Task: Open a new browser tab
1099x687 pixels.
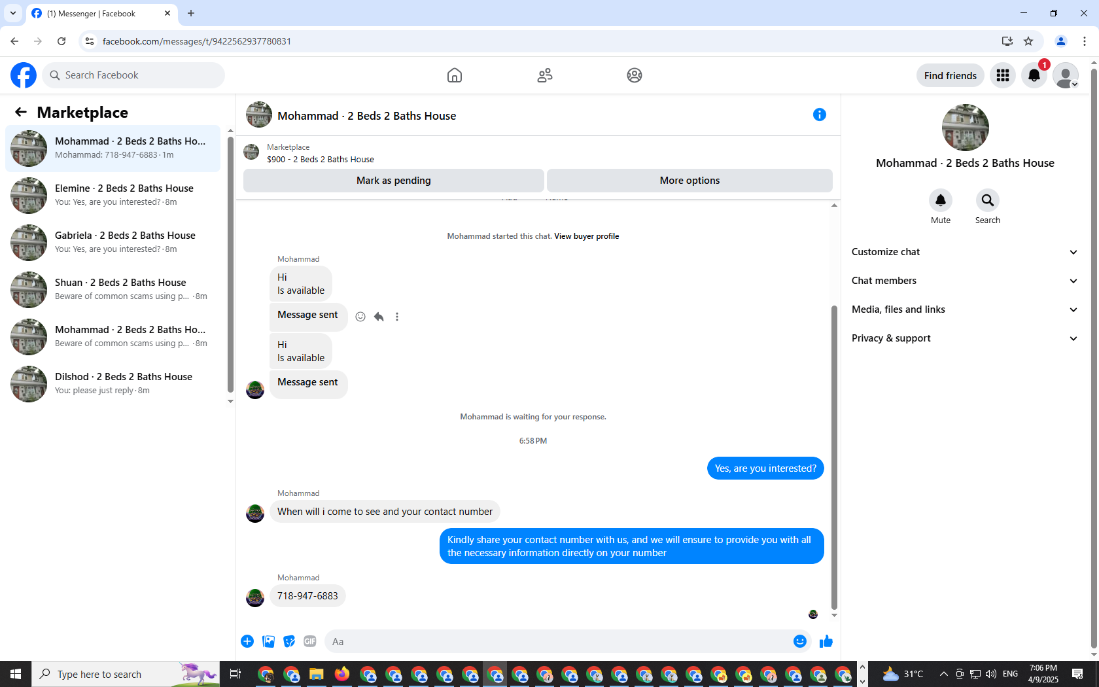Action: click(191, 13)
